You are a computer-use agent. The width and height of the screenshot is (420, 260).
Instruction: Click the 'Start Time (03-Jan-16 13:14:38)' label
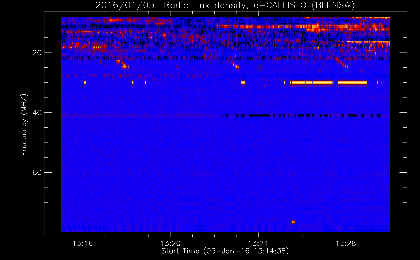pos(225,251)
